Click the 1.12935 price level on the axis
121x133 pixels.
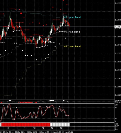click(x=118, y=53)
